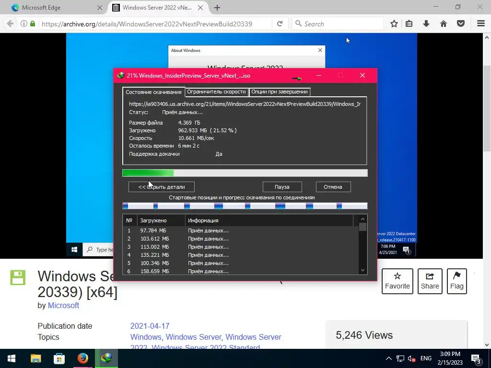Click the green download progress bar
The width and height of the screenshot is (491, 368).
click(245, 173)
